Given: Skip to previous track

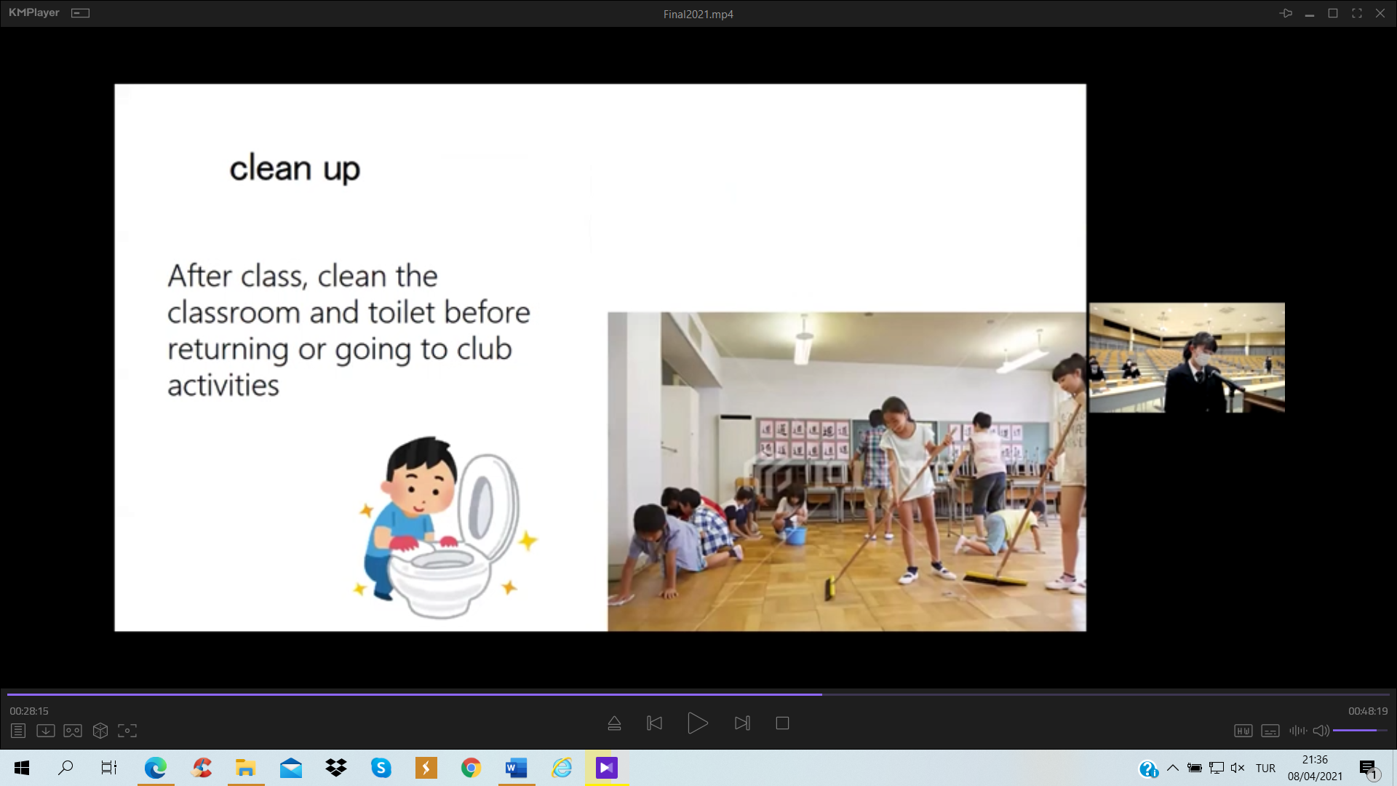Looking at the screenshot, I should tap(654, 723).
